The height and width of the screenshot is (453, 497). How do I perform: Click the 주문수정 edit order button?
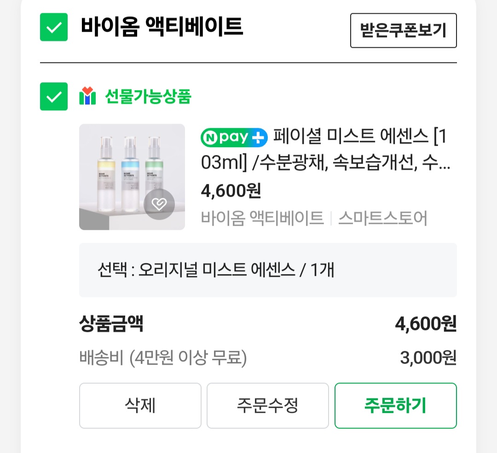point(267,406)
